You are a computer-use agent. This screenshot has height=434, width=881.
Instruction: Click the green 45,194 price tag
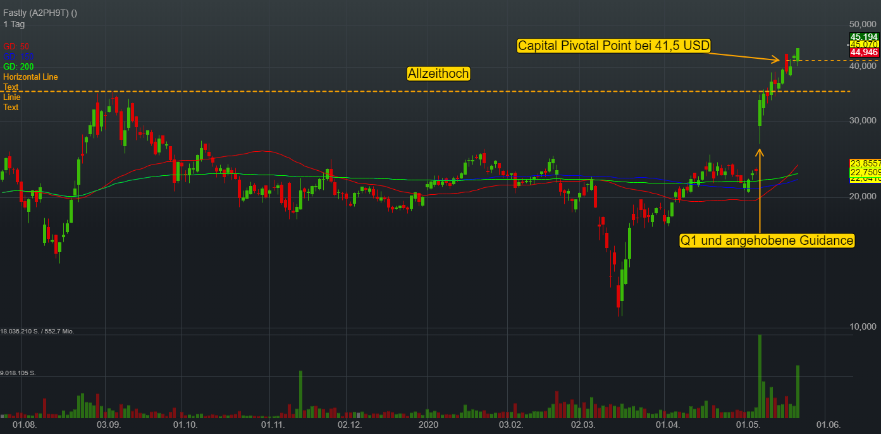[x=863, y=37]
